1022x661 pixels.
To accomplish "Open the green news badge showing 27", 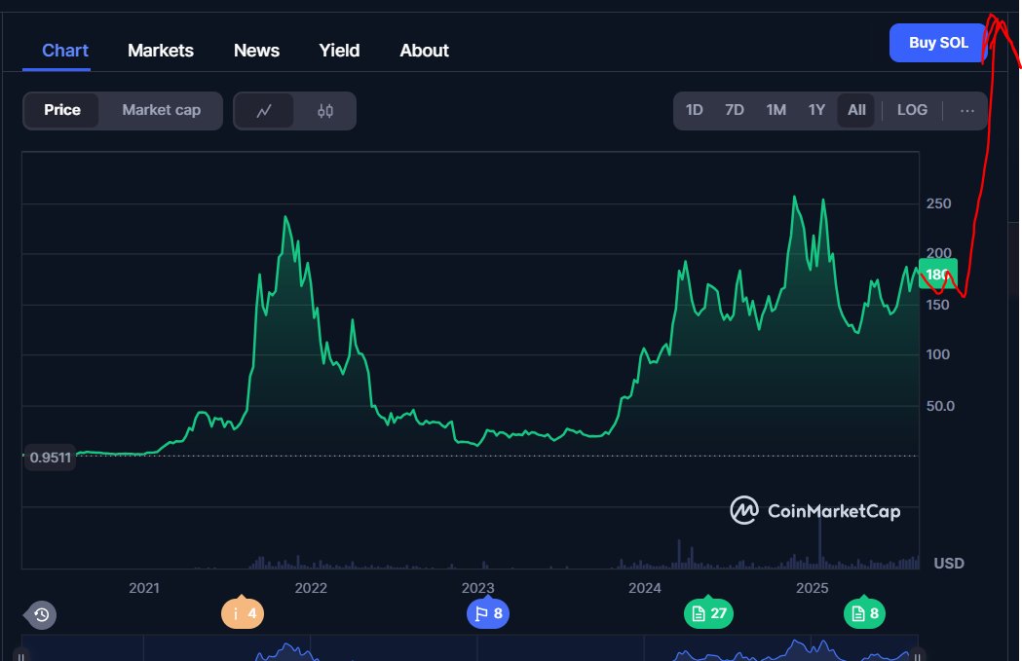I will pyautogui.click(x=708, y=613).
